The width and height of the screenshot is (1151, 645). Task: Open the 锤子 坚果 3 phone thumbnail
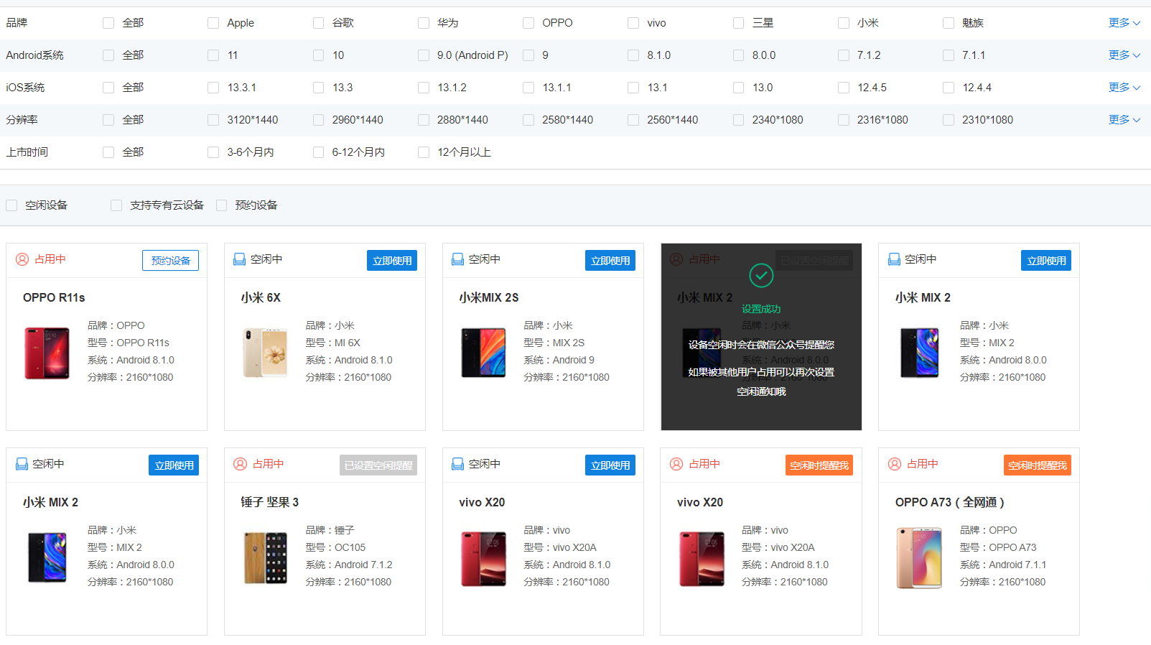(x=265, y=557)
